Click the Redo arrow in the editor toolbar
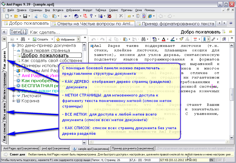236x163 pixels. pos(102,39)
